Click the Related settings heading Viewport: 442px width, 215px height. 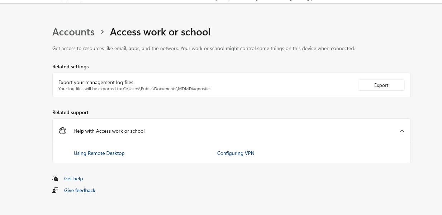[71, 67]
